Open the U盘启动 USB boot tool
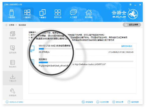 coord(12,14)
